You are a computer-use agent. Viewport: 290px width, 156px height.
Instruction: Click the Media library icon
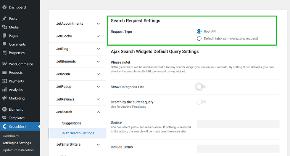pyautogui.click(x=5, y=27)
